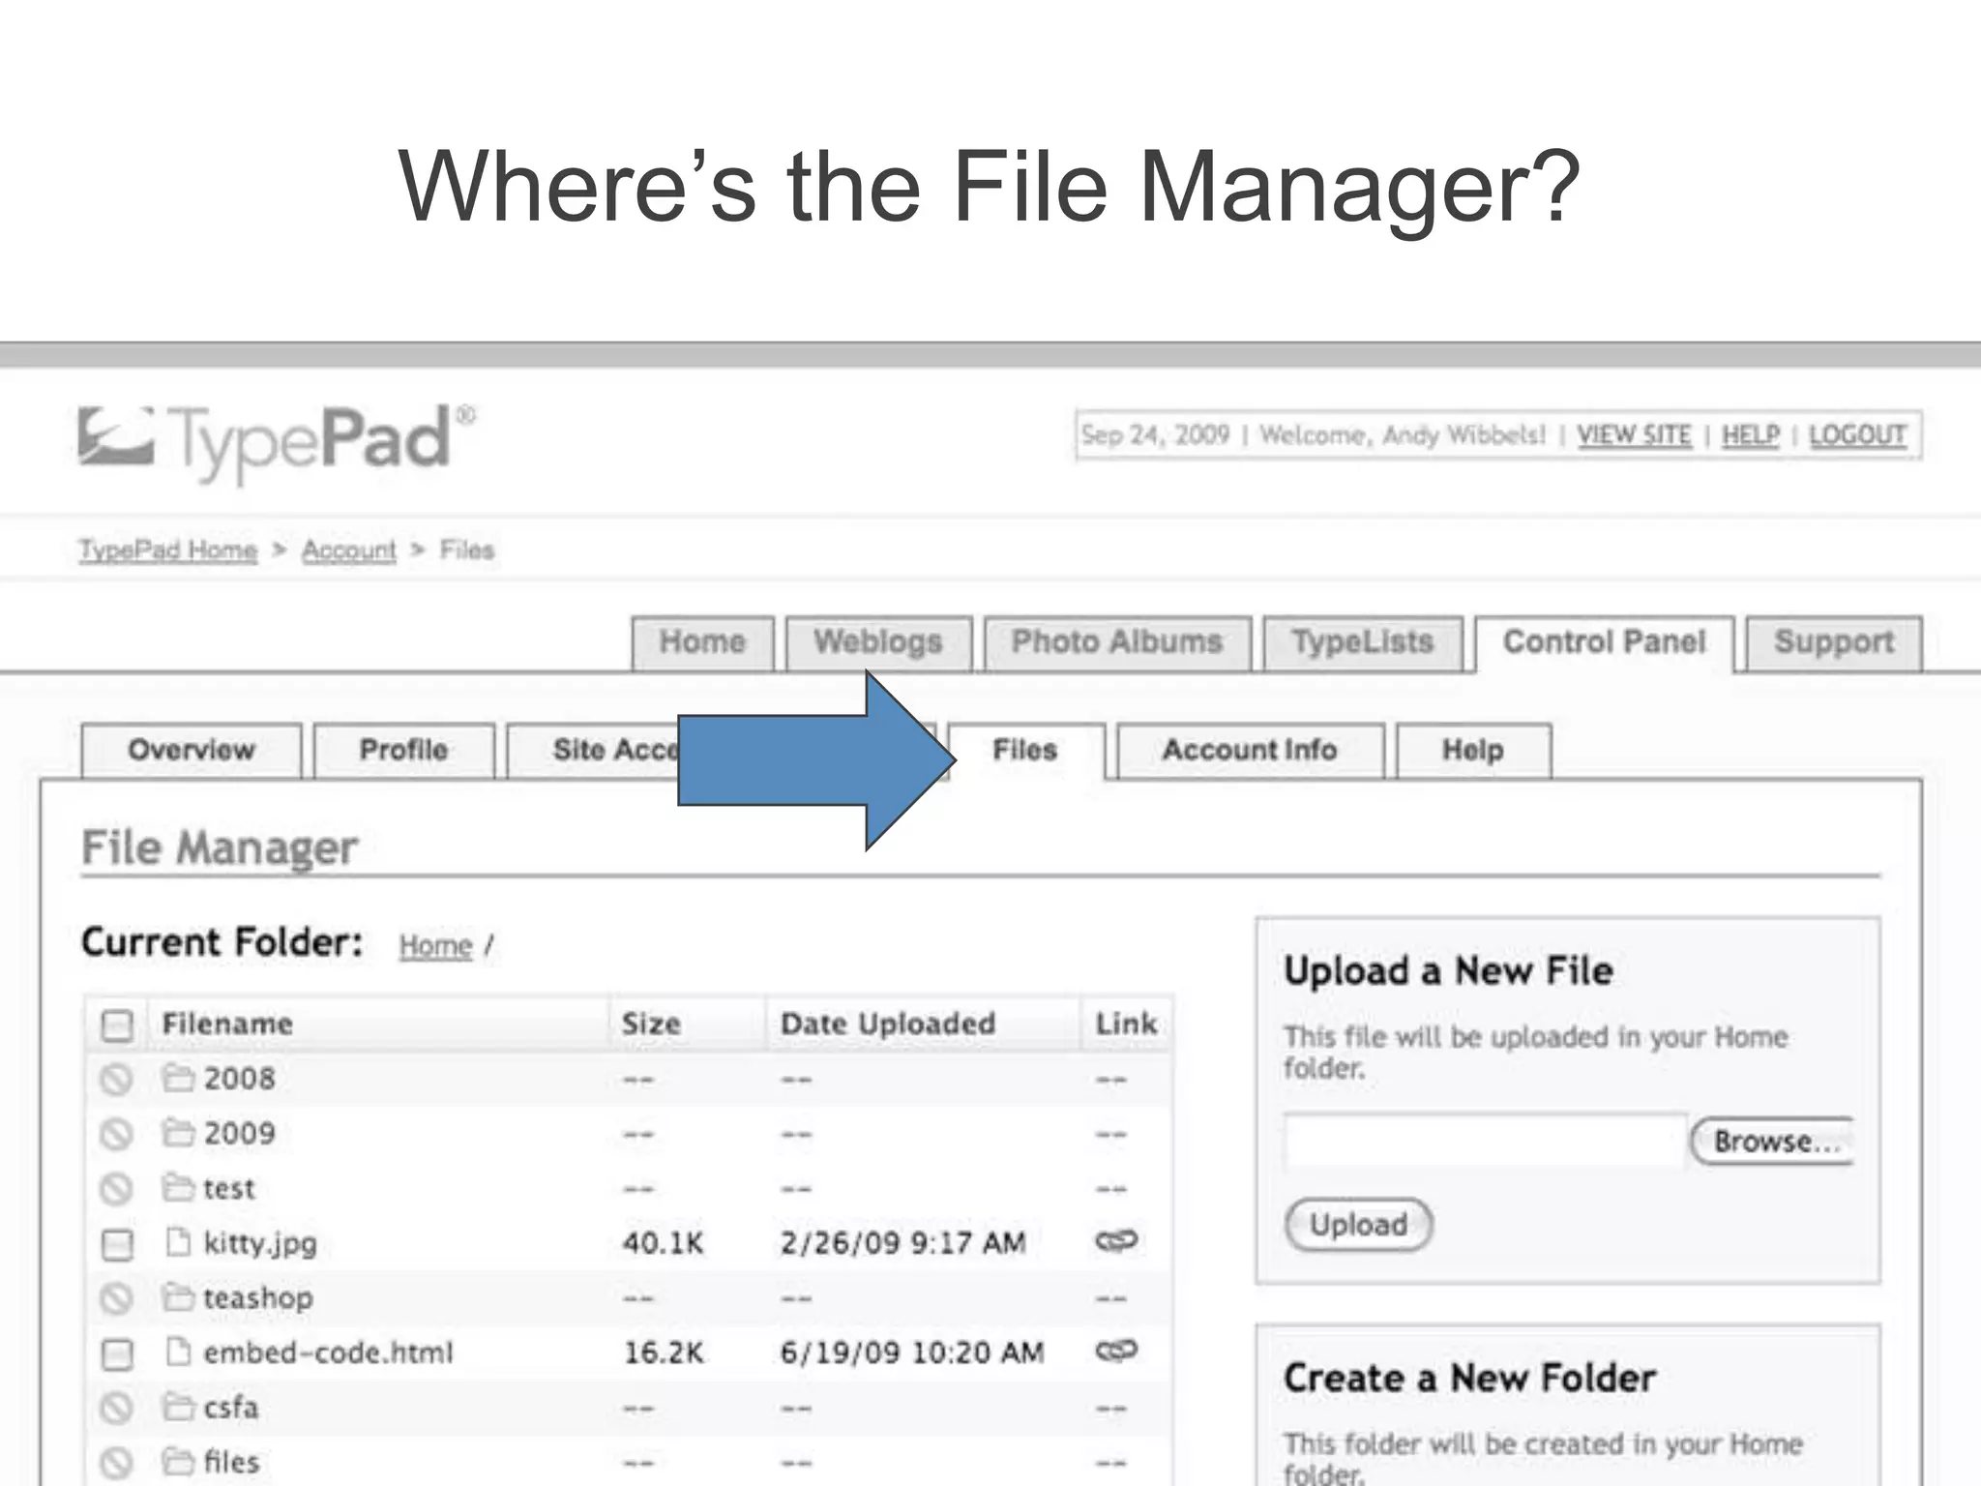Check the box for kitty.jpg
The image size is (1981, 1486).
click(x=117, y=1244)
